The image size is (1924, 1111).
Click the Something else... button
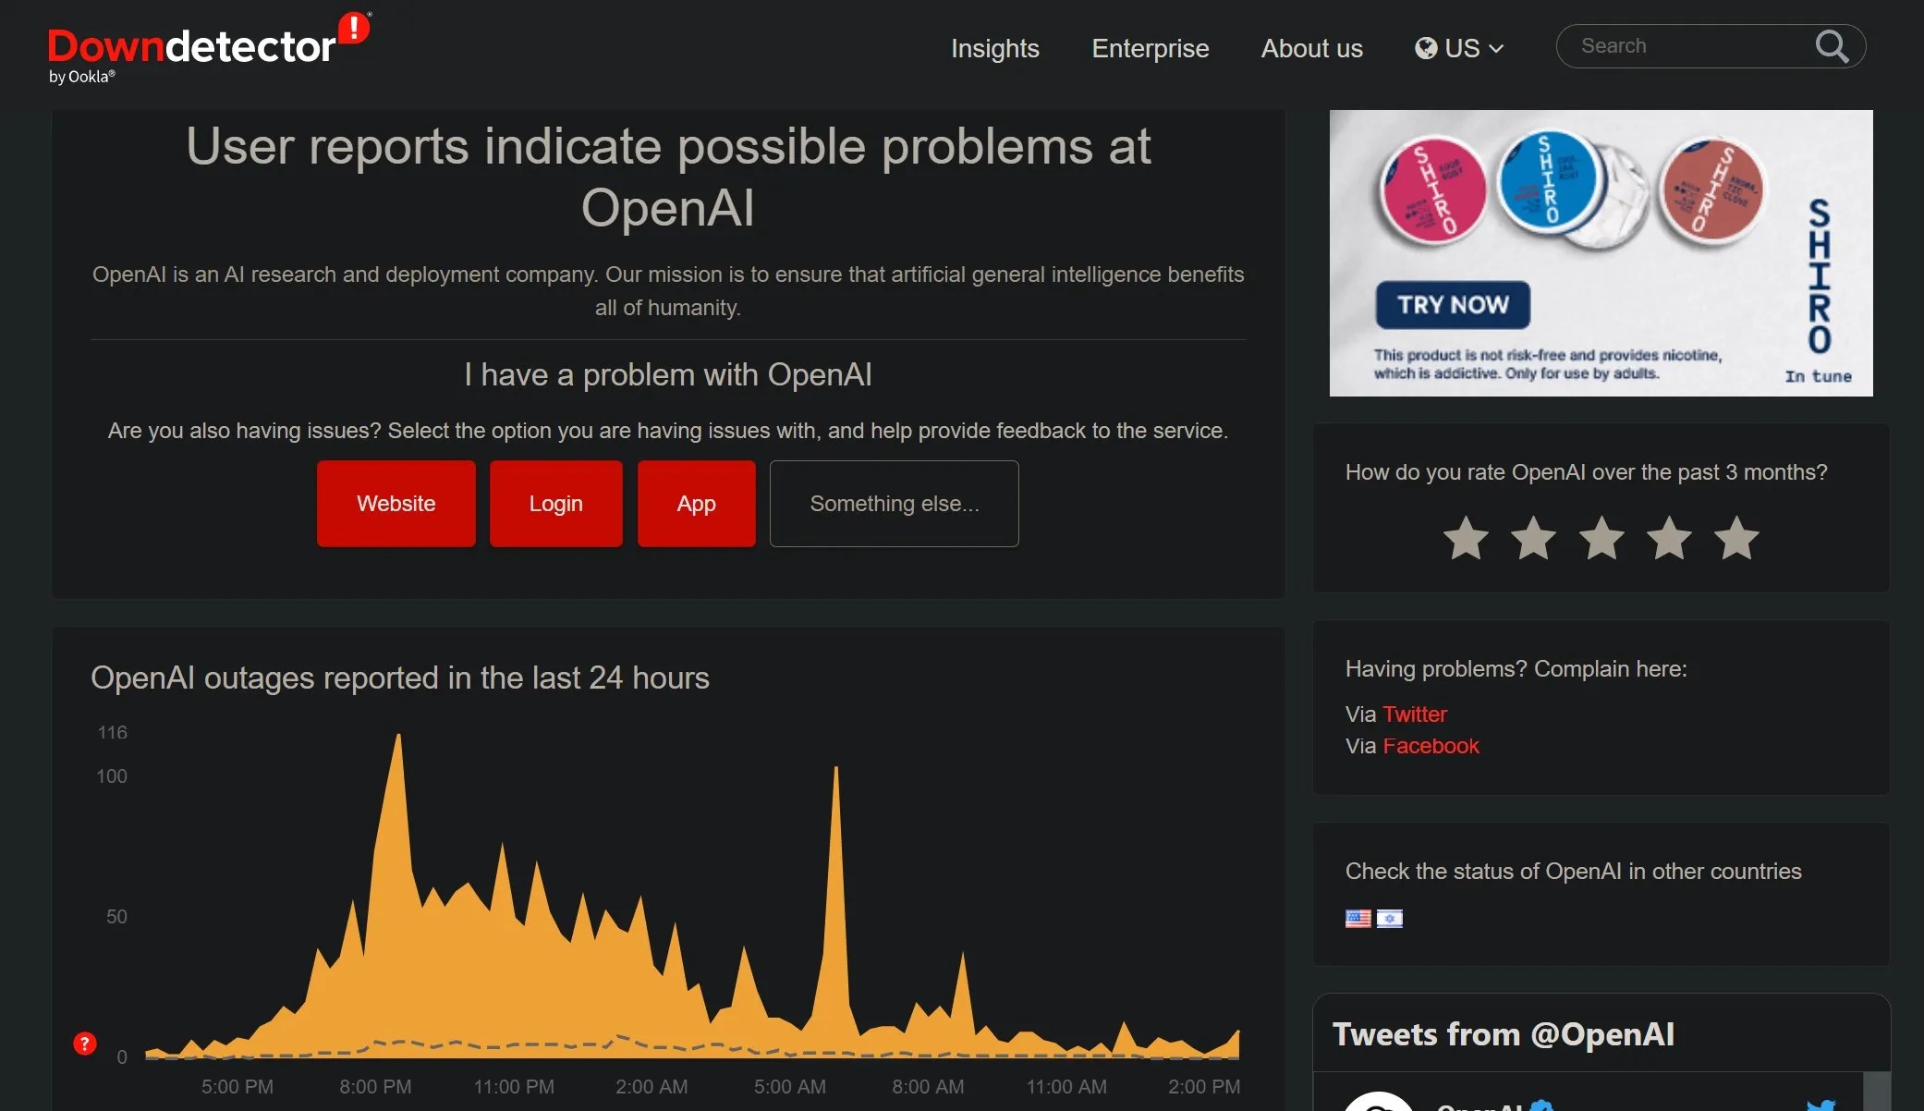click(x=894, y=504)
